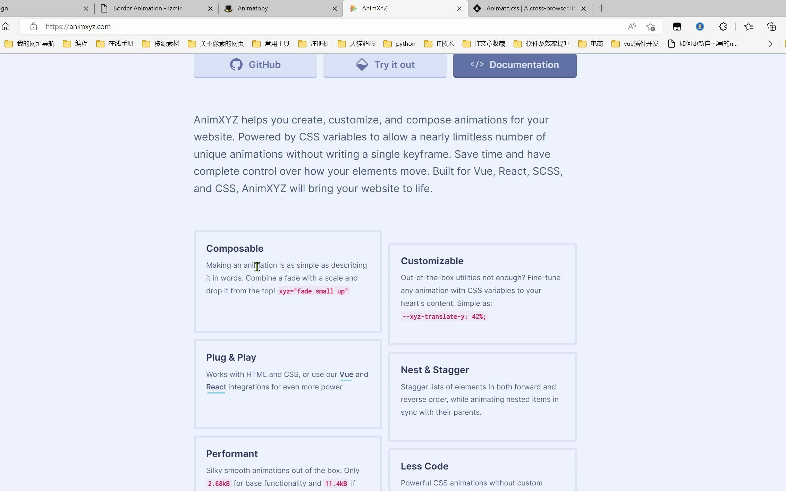
Task: Click the downloads icon in browser toolbar
Action: [700, 26]
